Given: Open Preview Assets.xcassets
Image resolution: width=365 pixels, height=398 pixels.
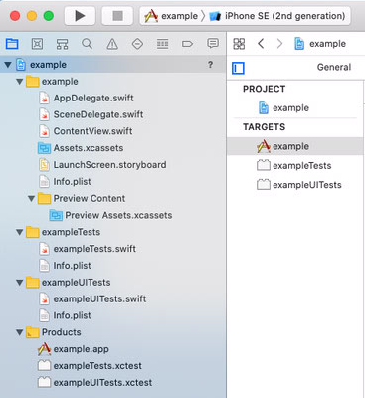Looking at the screenshot, I should (113, 215).
